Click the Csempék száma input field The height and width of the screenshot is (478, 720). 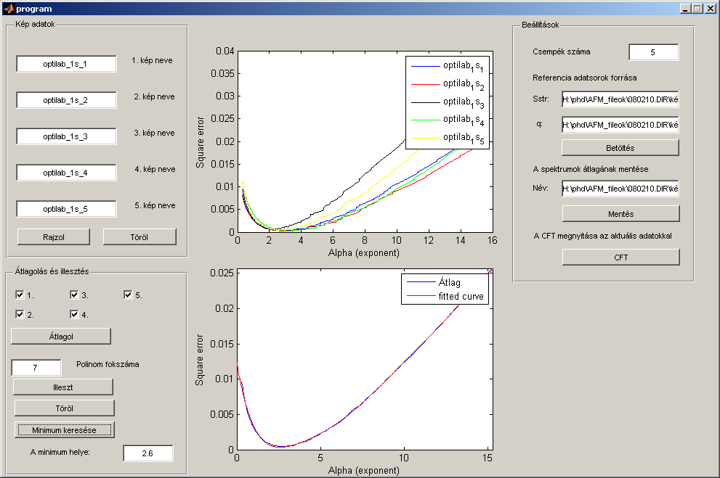tap(654, 52)
